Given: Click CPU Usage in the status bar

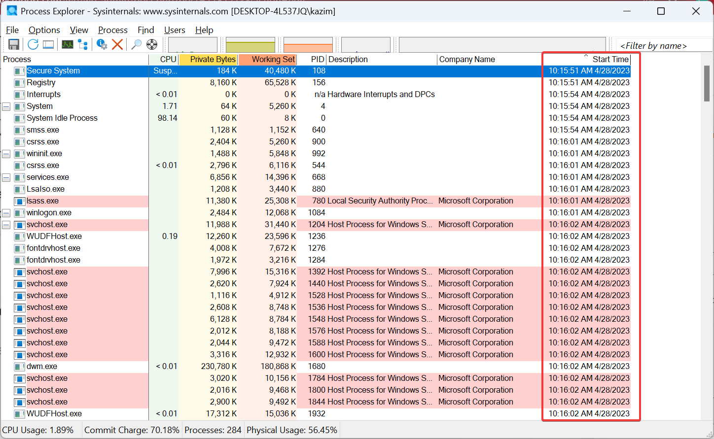Looking at the screenshot, I should tap(38, 430).
